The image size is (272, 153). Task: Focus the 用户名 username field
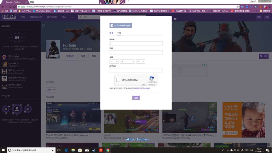coord(136,44)
